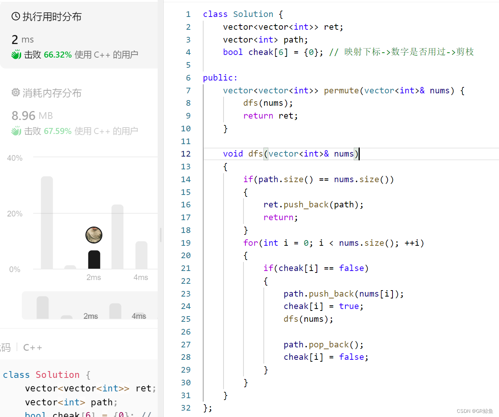Click the 8.96 MB memory value
The height and width of the screenshot is (417, 499).
pos(32,116)
